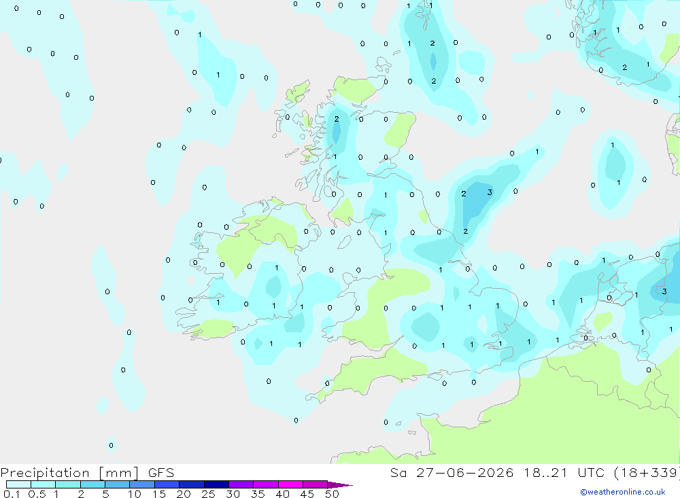Click the legend label '0.1'

coord(12,494)
